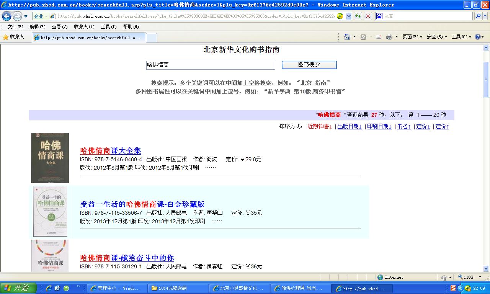This screenshot has width=490, height=294.
Task: Open the search provider options dropdown
Action: [485, 16]
